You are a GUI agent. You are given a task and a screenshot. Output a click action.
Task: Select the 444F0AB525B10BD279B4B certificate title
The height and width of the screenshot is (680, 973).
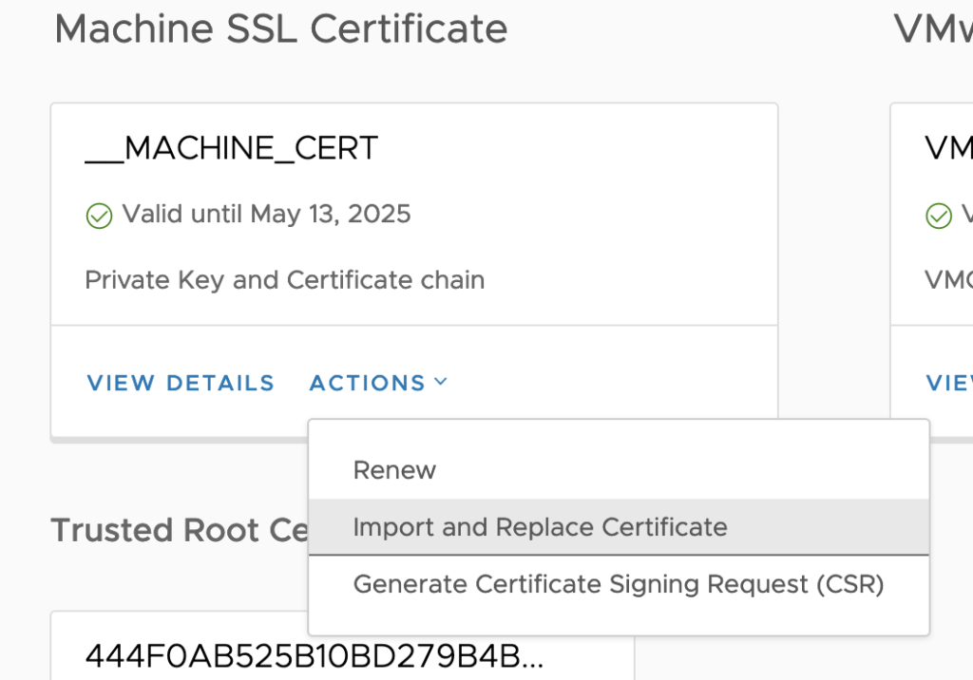314,655
